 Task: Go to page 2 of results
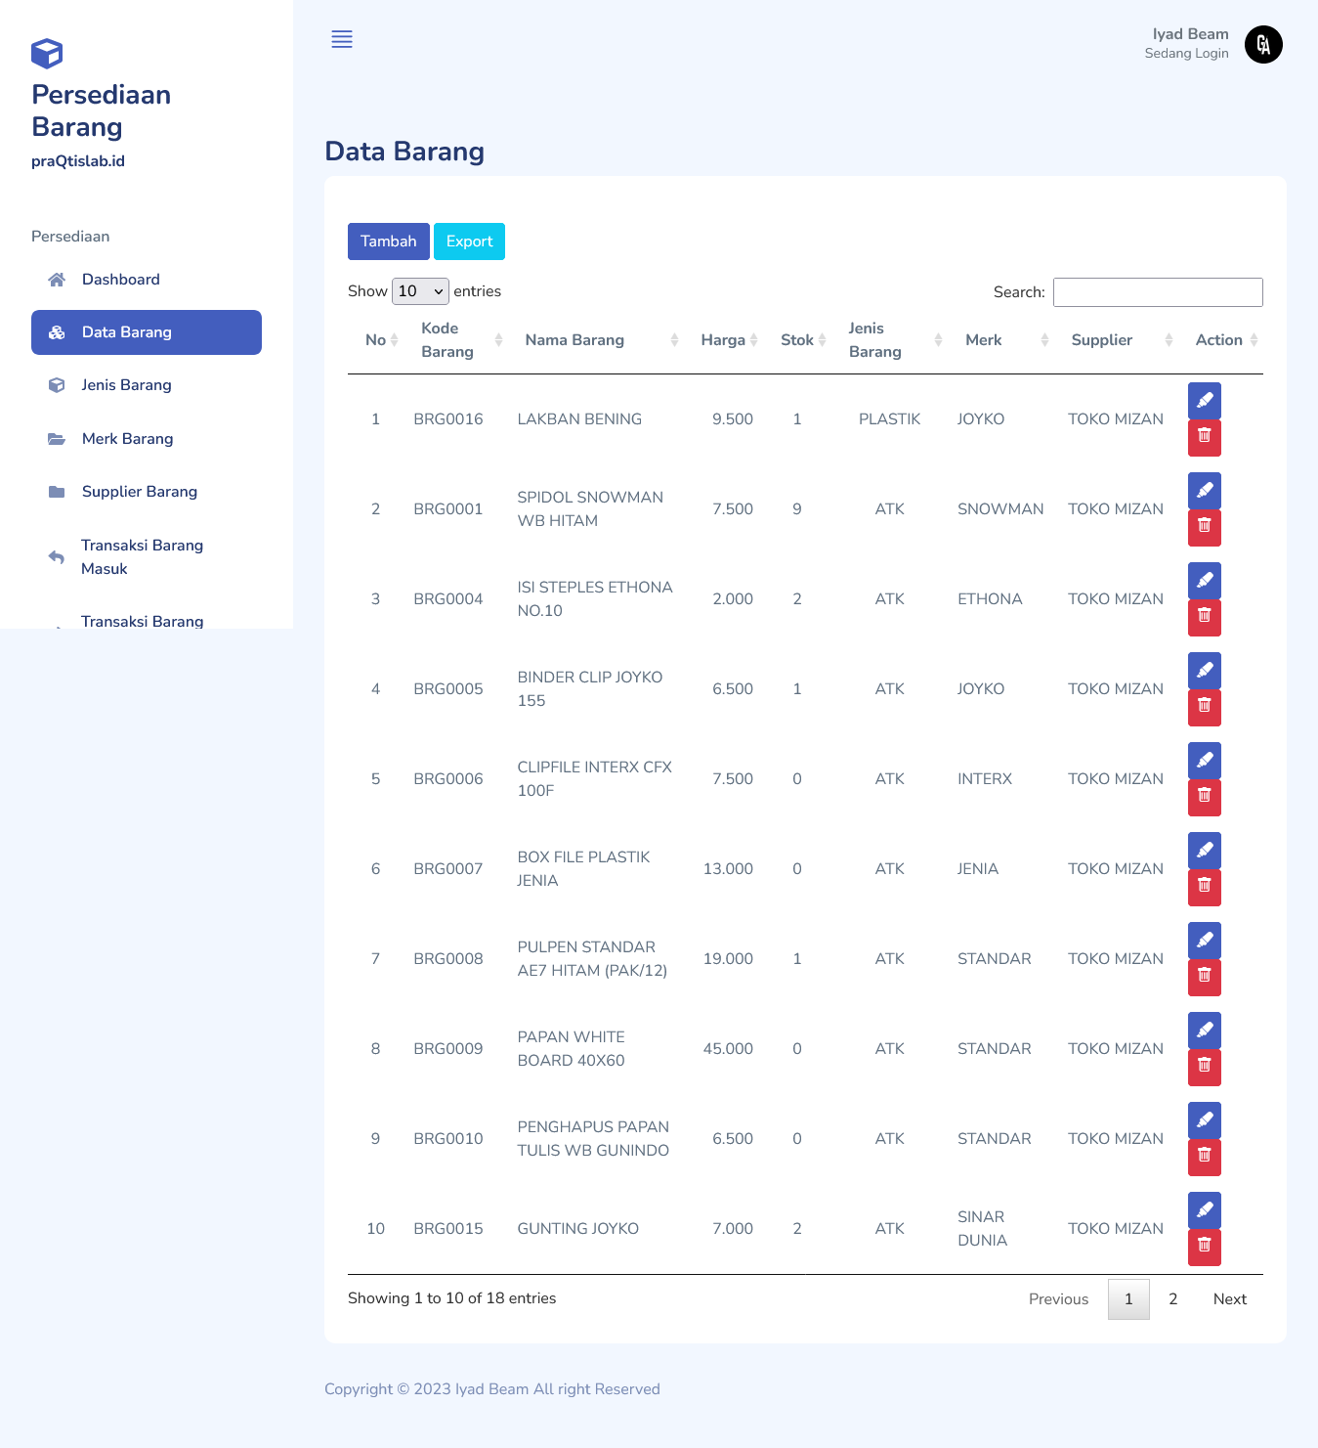[x=1172, y=1299]
